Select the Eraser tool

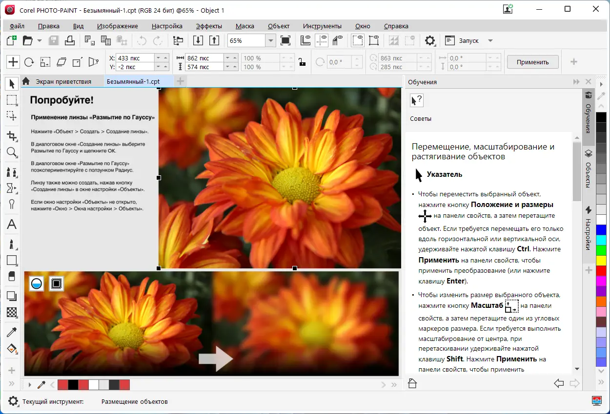point(12,276)
